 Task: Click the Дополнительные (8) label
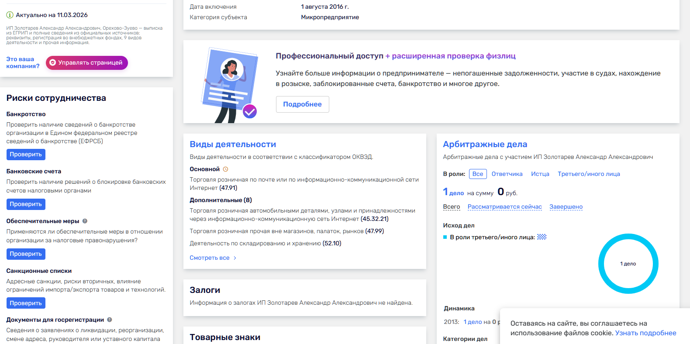(x=221, y=200)
